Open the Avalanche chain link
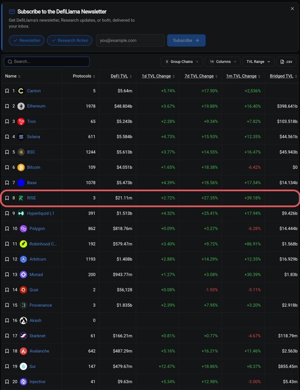Screen dimensions: 300x390 coord(40,351)
